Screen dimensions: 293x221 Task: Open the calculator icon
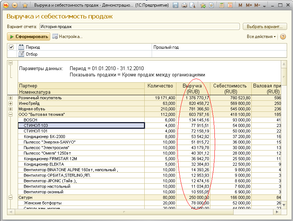click(221, 6)
